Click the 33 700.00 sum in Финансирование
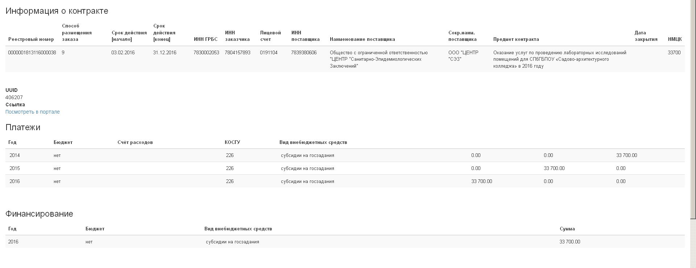 (569, 242)
